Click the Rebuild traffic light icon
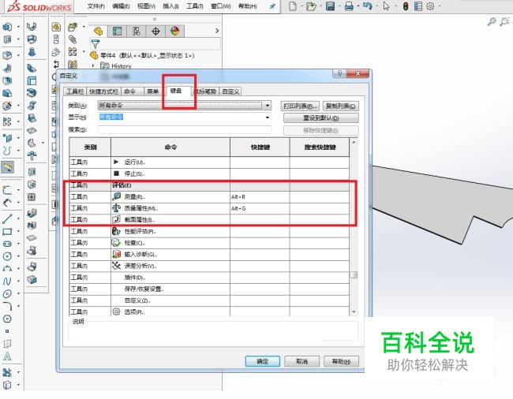 point(406,6)
